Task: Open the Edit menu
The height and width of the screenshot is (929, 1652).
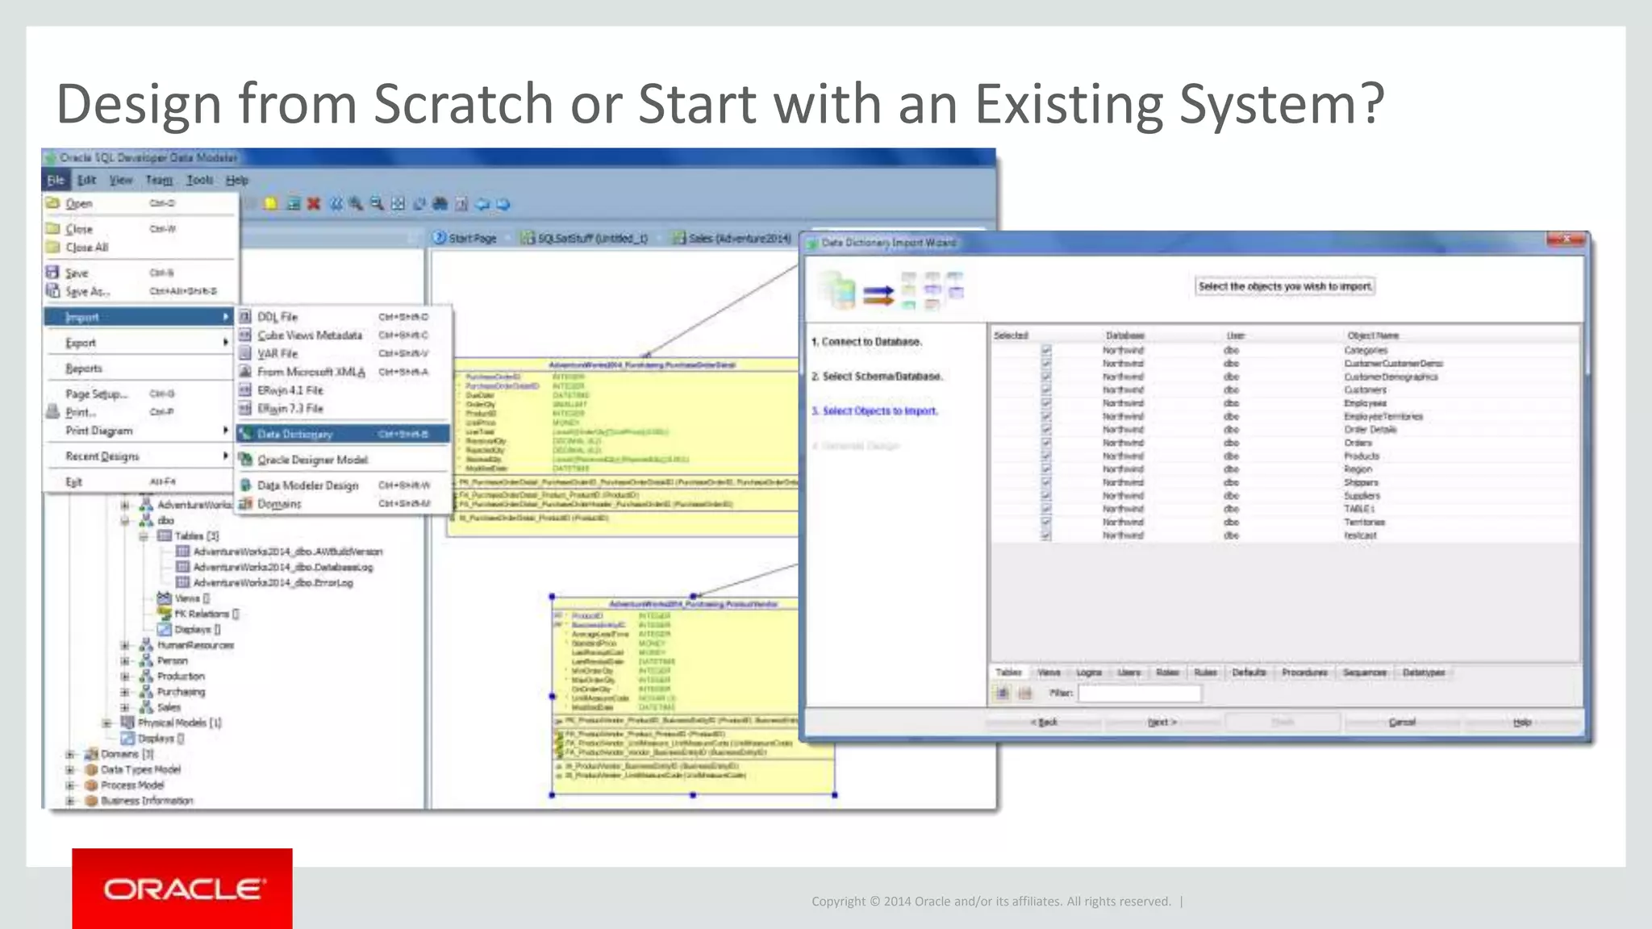Action: click(87, 180)
